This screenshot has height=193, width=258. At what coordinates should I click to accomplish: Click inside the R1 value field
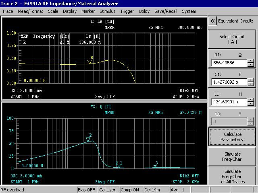click(x=229, y=63)
